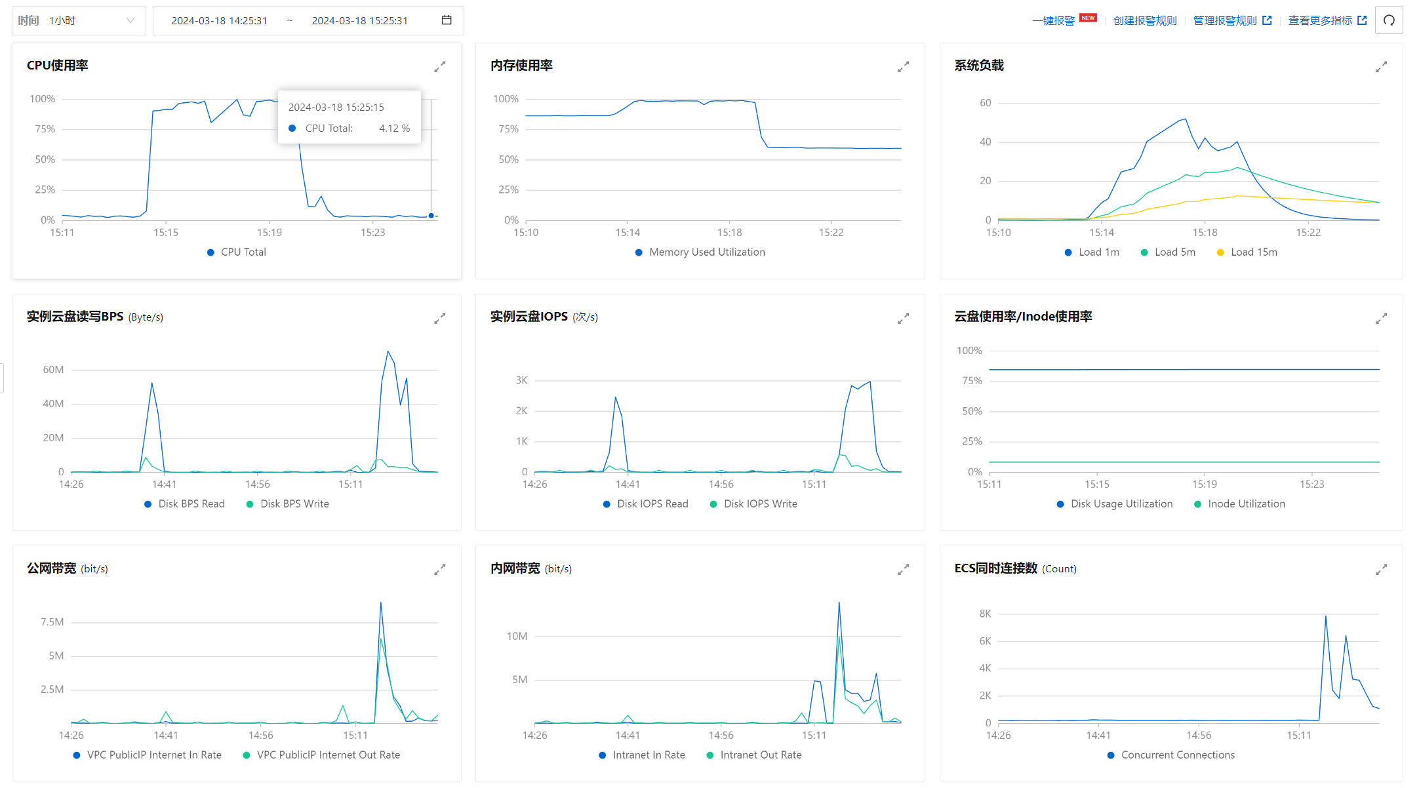Toggle the Concurrent Connections legend

point(1170,755)
